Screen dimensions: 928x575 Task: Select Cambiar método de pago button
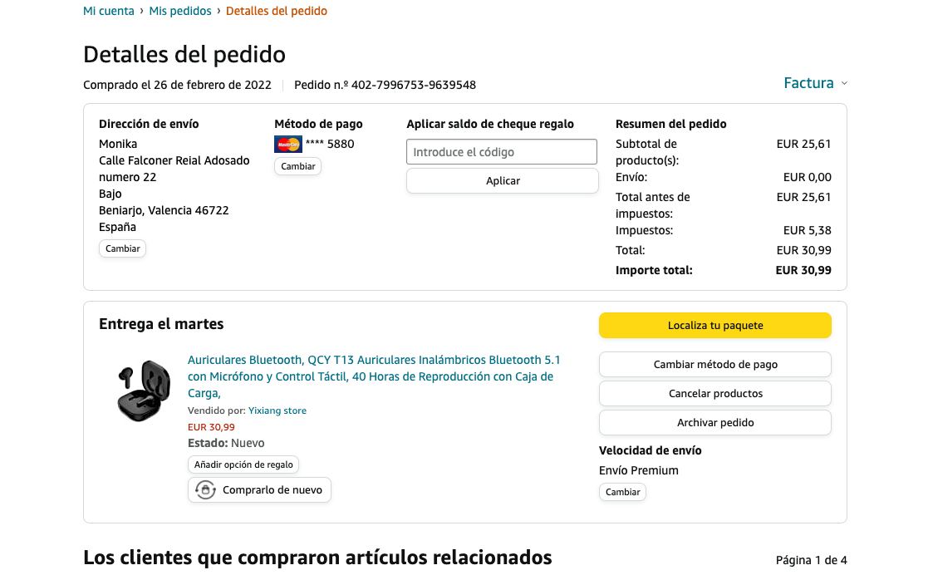tap(714, 365)
